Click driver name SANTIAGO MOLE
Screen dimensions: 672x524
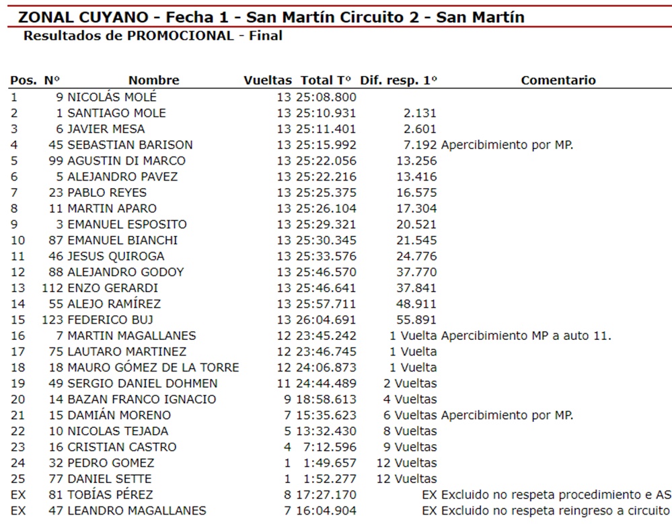pyautogui.click(x=116, y=113)
